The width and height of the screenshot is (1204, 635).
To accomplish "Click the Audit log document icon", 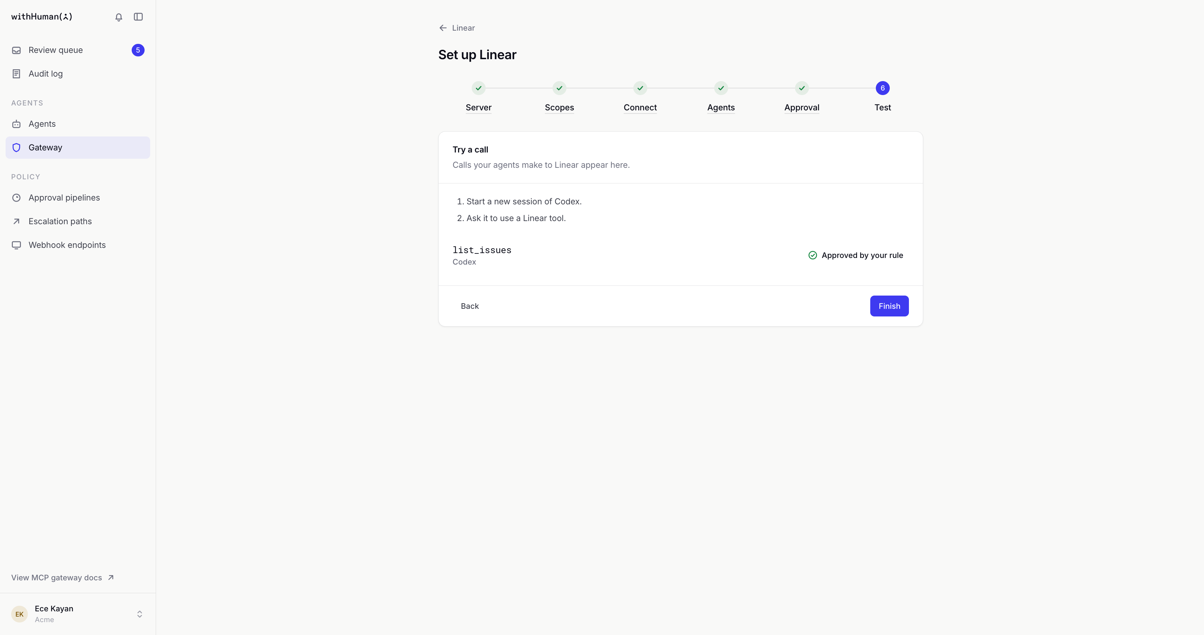I will (16, 74).
